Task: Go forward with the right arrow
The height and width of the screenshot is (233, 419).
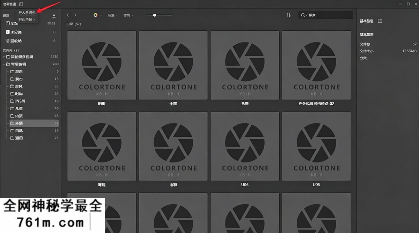Action: [75, 15]
